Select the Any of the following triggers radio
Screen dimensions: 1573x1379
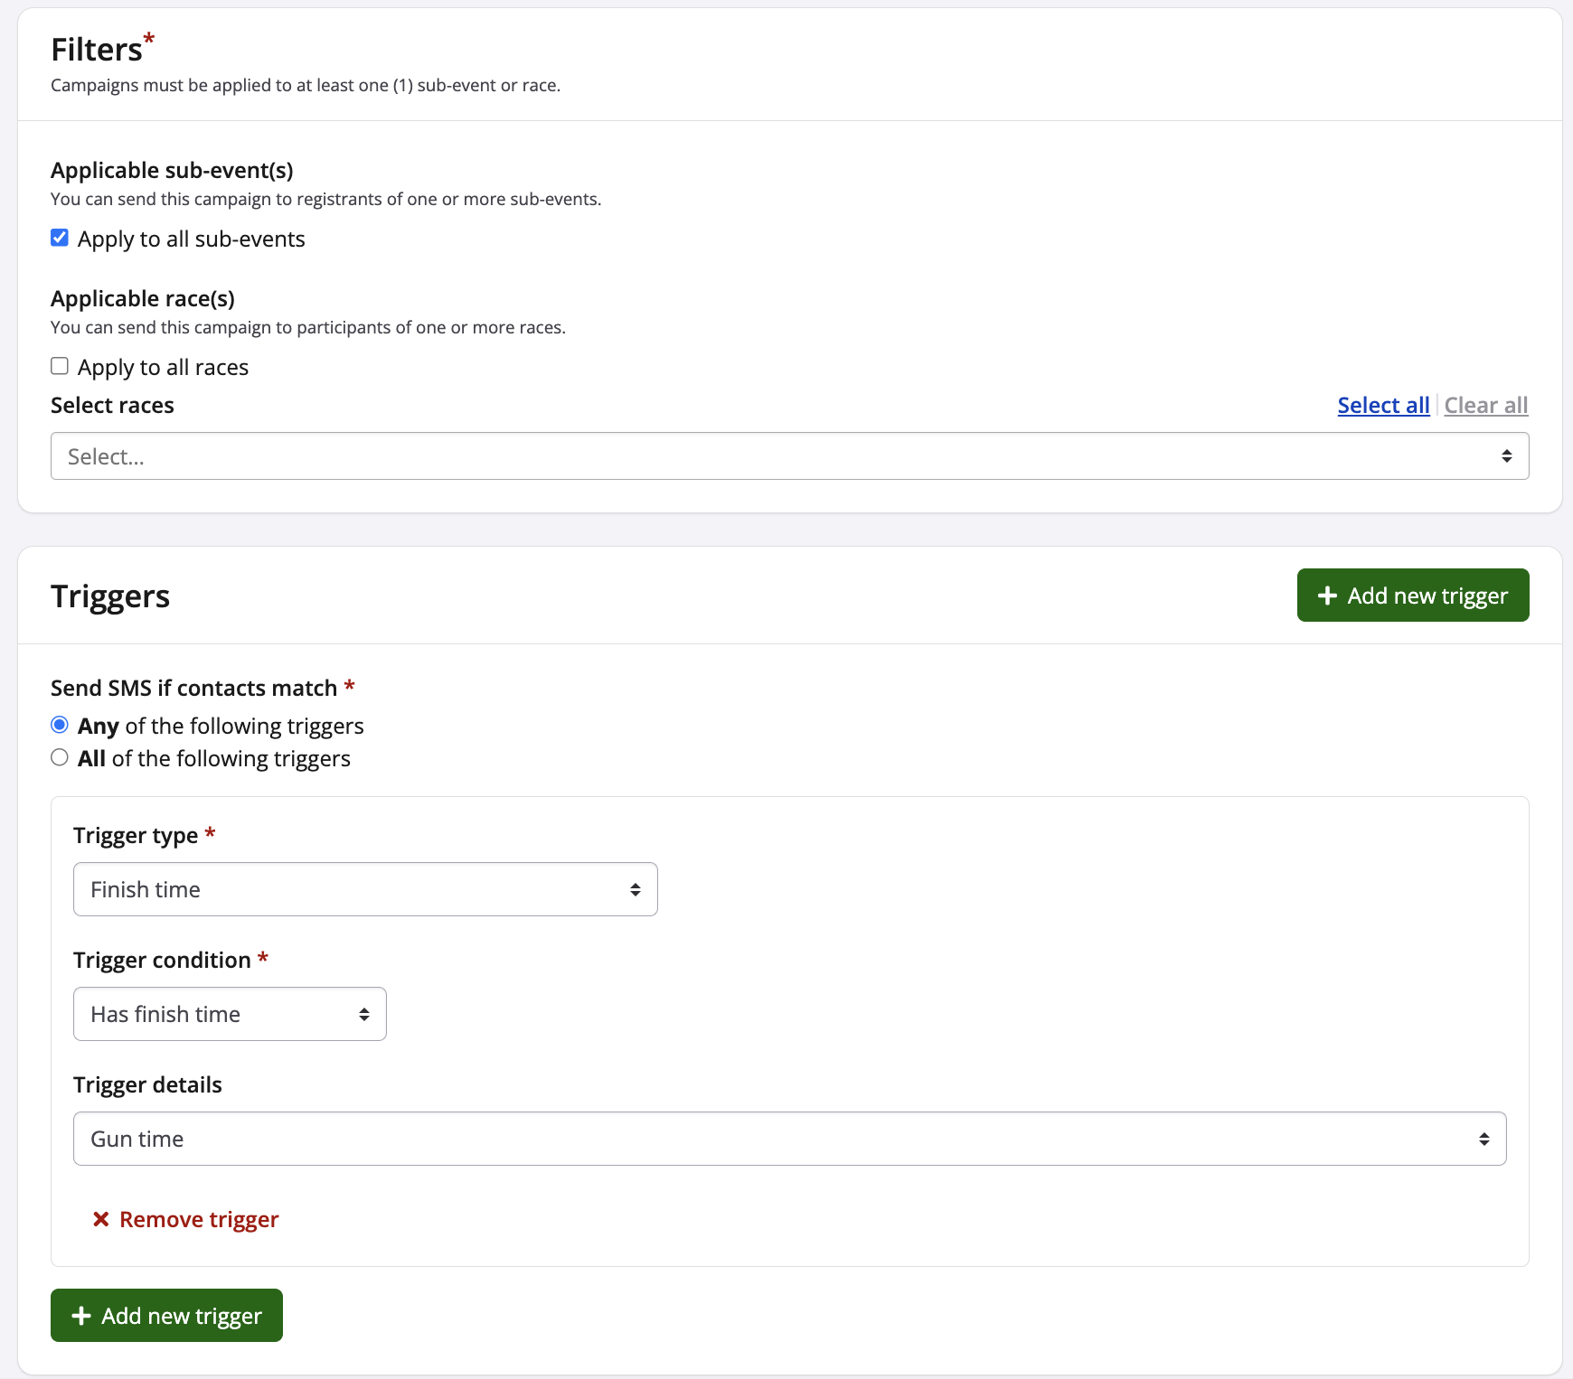pyautogui.click(x=60, y=726)
